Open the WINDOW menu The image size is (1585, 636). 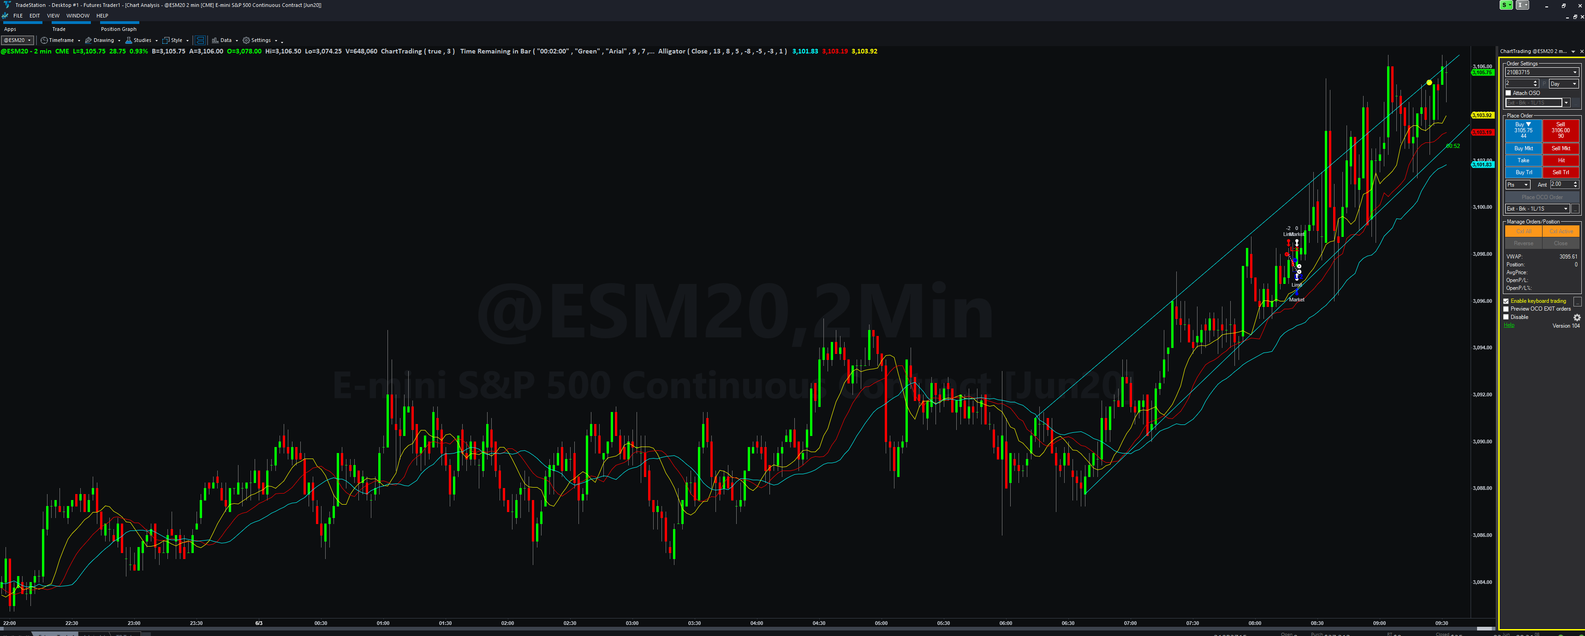coord(78,16)
